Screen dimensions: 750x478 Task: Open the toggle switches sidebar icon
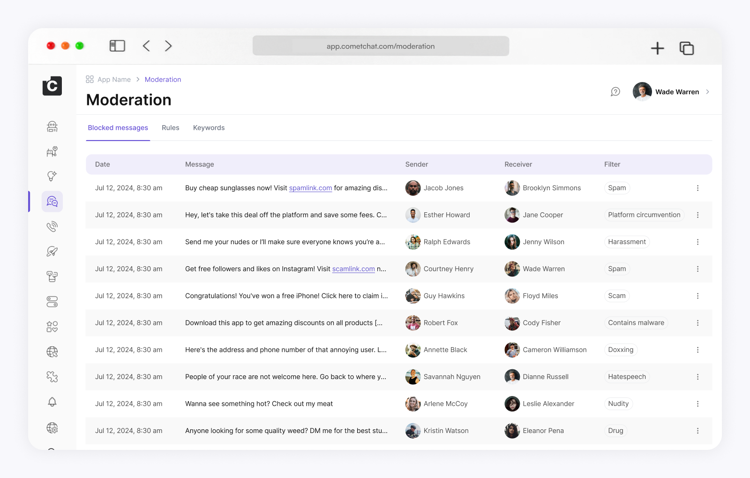pyautogui.click(x=52, y=302)
